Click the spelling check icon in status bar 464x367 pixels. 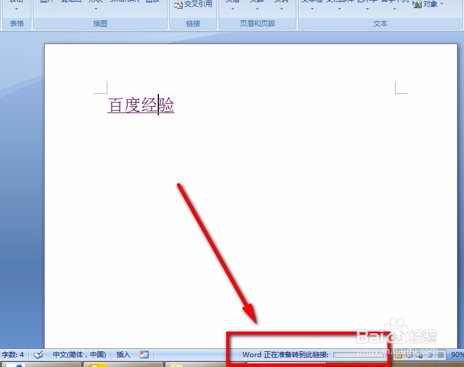coord(38,354)
